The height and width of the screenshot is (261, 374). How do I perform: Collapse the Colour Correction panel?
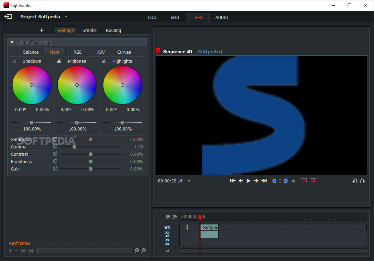tap(12, 42)
